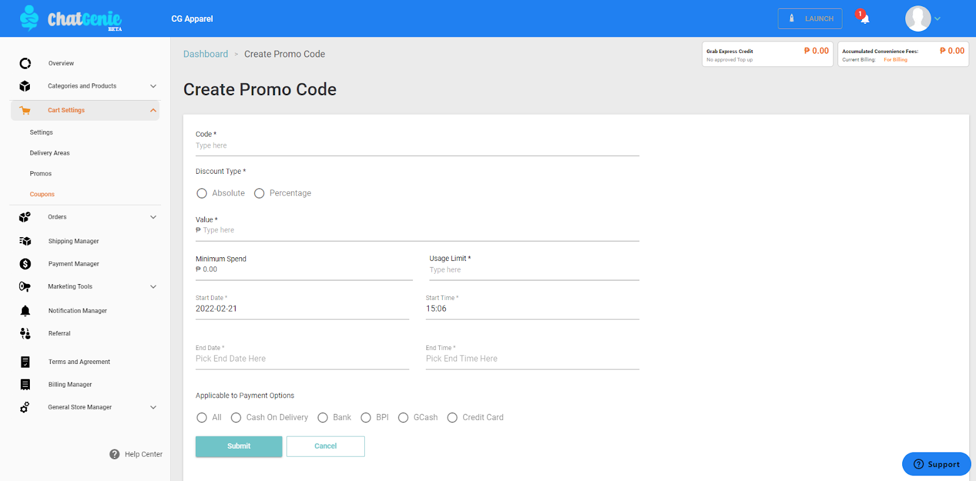
Task: Open Payment Manager page
Action: (x=73, y=264)
